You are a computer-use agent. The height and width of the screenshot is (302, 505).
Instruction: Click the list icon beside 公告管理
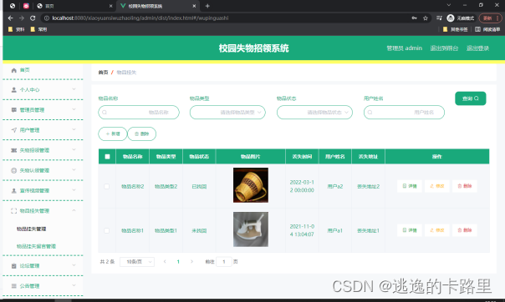click(x=14, y=285)
